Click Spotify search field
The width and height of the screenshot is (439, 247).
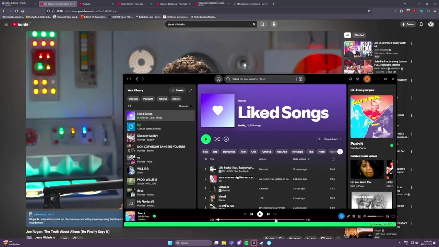click(x=260, y=79)
